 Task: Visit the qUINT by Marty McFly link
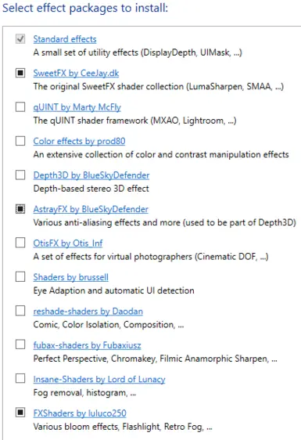(77, 107)
